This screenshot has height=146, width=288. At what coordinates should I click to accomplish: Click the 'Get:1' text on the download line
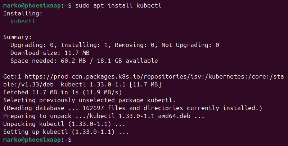12,77
